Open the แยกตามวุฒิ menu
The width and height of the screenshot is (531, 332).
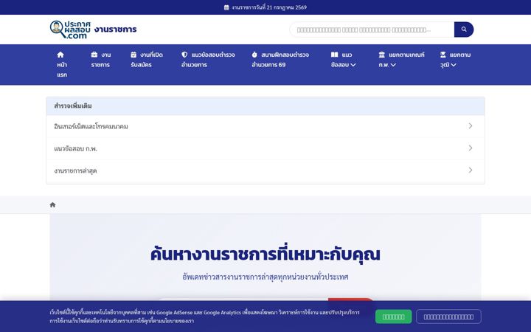tap(455, 60)
